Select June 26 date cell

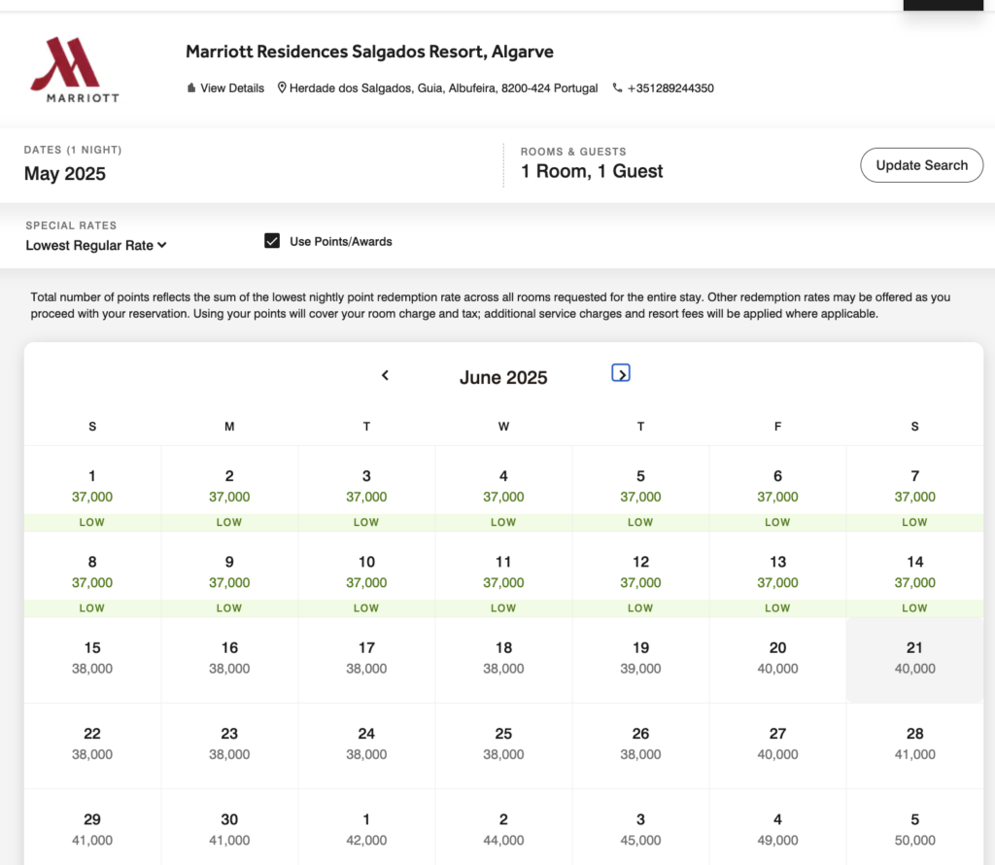point(641,745)
